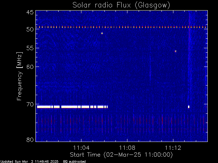The height and width of the screenshot is (163, 218).
Task: Click the 'BG subtracted' note
Action: point(74,162)
